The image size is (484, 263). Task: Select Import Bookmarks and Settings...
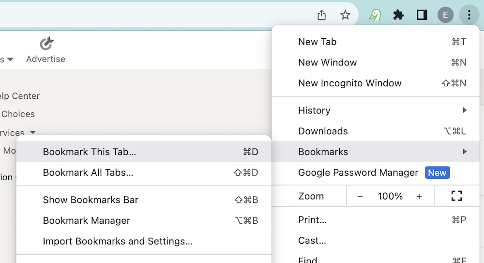144,241
